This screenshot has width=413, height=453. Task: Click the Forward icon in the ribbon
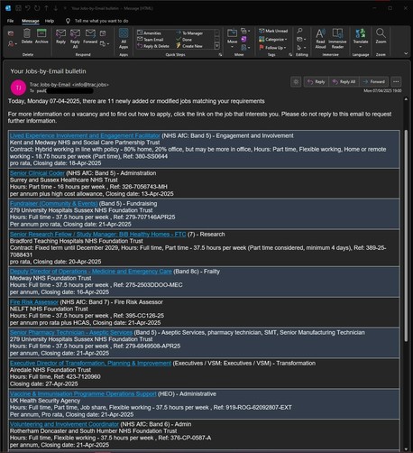pos(90,36)
